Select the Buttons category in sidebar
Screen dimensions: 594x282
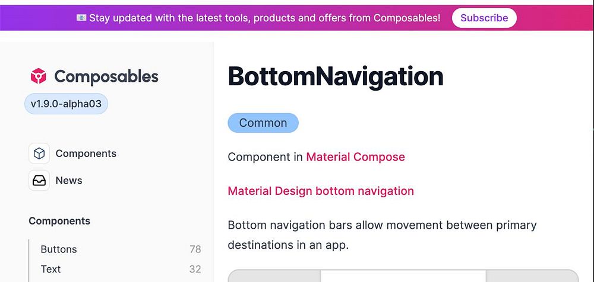(59, 249)
